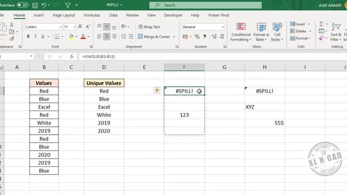Click the Save icon in title bar

coord(35,5)
